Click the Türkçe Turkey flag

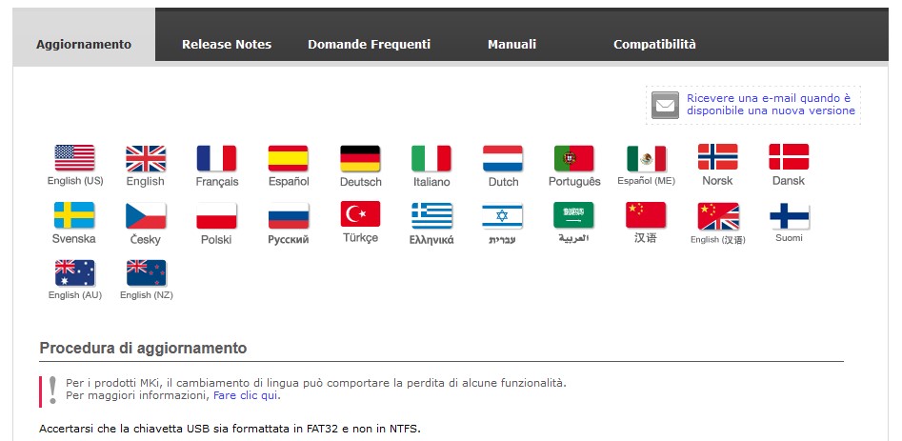[361, 214]
